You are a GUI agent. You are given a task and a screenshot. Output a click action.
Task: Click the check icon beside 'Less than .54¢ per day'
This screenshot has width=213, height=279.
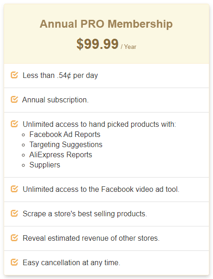pos(14,75)
